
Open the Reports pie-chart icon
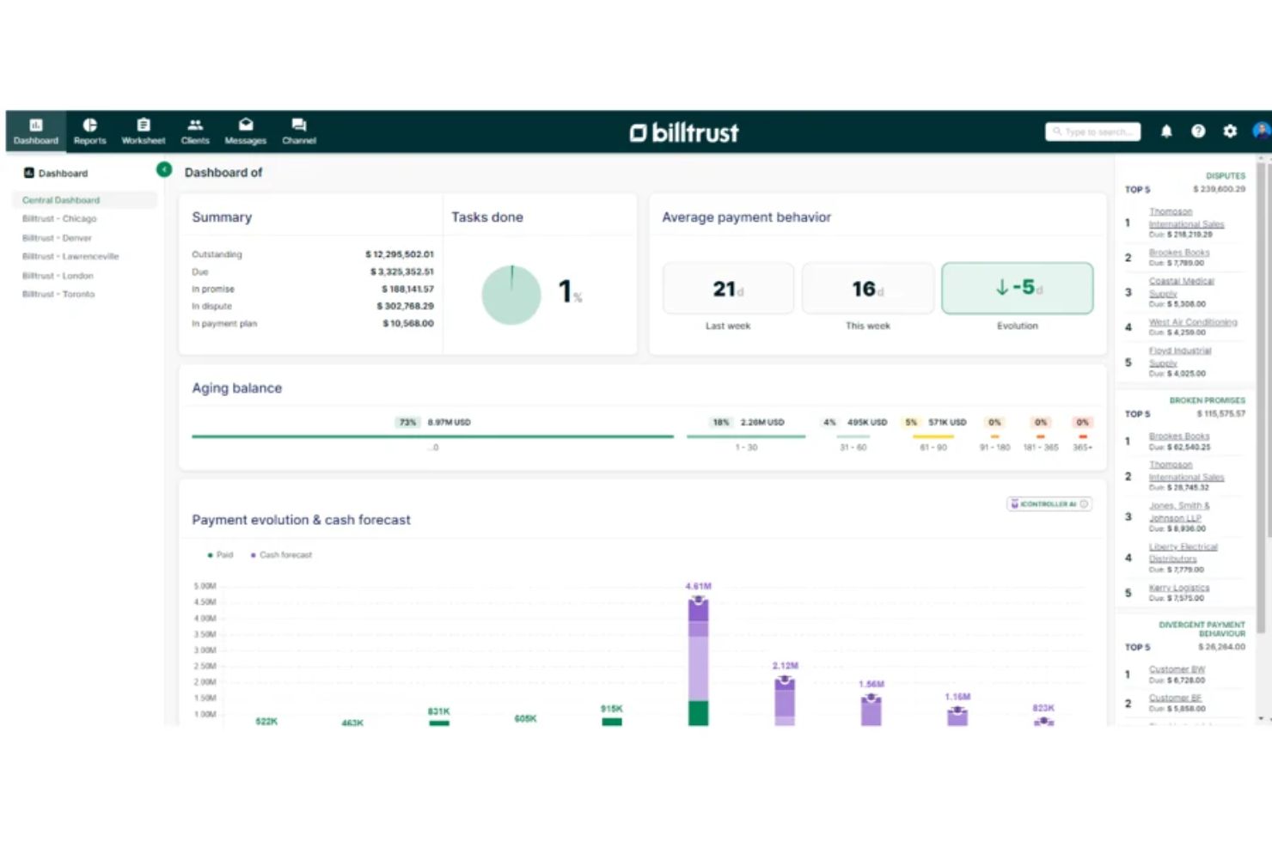89,125
